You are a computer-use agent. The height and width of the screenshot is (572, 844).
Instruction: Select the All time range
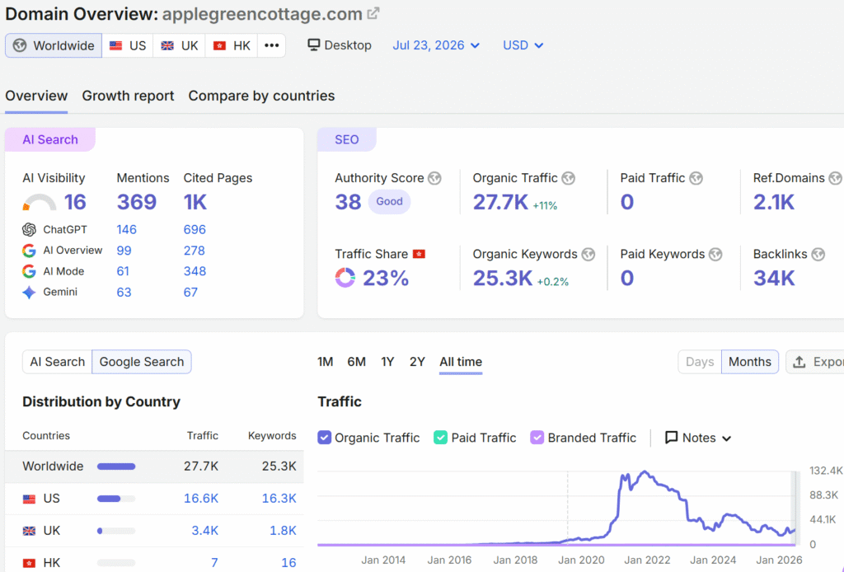click(461, 362)
